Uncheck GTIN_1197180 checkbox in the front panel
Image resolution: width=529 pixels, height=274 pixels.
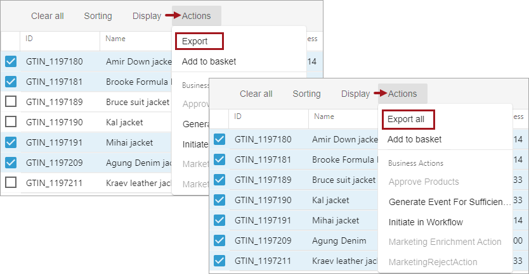[219, 139]
